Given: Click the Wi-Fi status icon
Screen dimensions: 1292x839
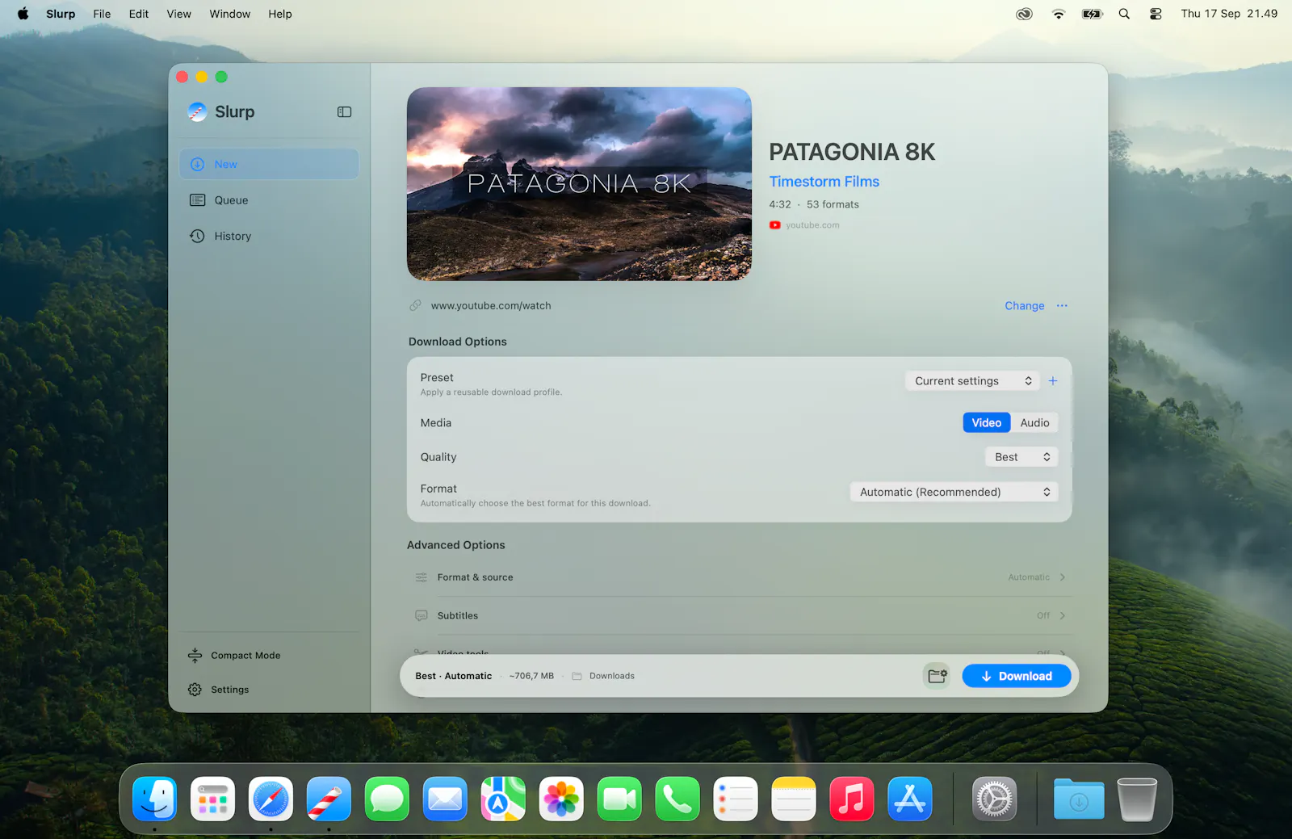Looking at the screenshot, I should [x=1059, y=14].
